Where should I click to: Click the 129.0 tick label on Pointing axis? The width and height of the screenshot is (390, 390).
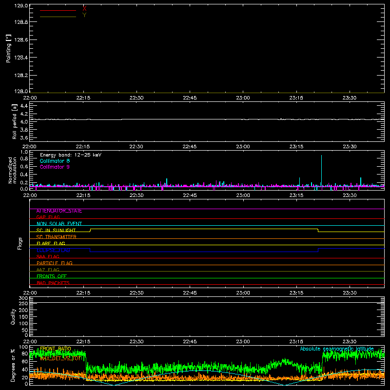(x=21, y=6)
